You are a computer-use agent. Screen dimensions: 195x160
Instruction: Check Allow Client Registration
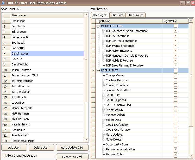[x=4, y=155]
